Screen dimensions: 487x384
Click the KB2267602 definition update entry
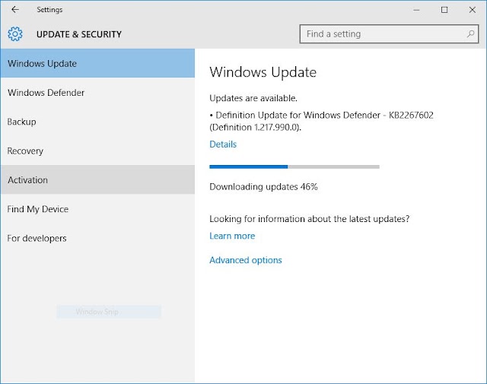(x=321, y=121)
